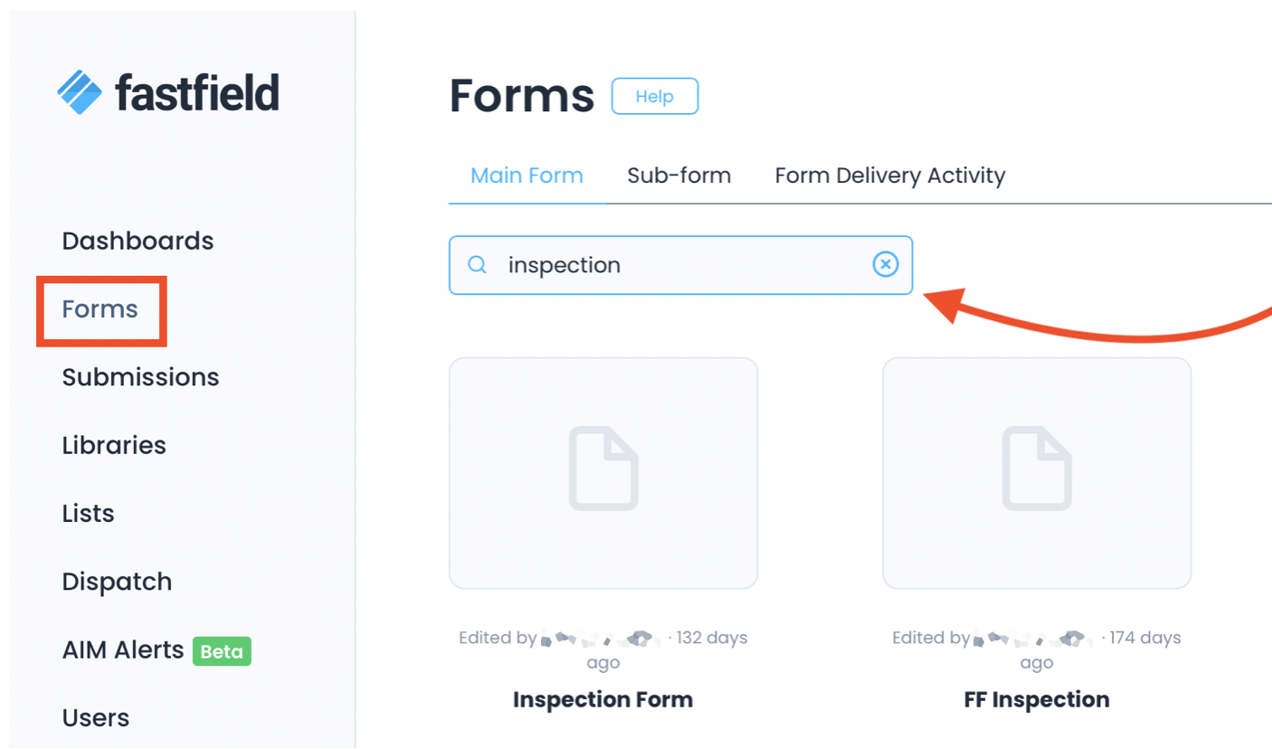Open AIM Alerts
The width and height of the screenshot is (1272, 749).
pos(123,649)
